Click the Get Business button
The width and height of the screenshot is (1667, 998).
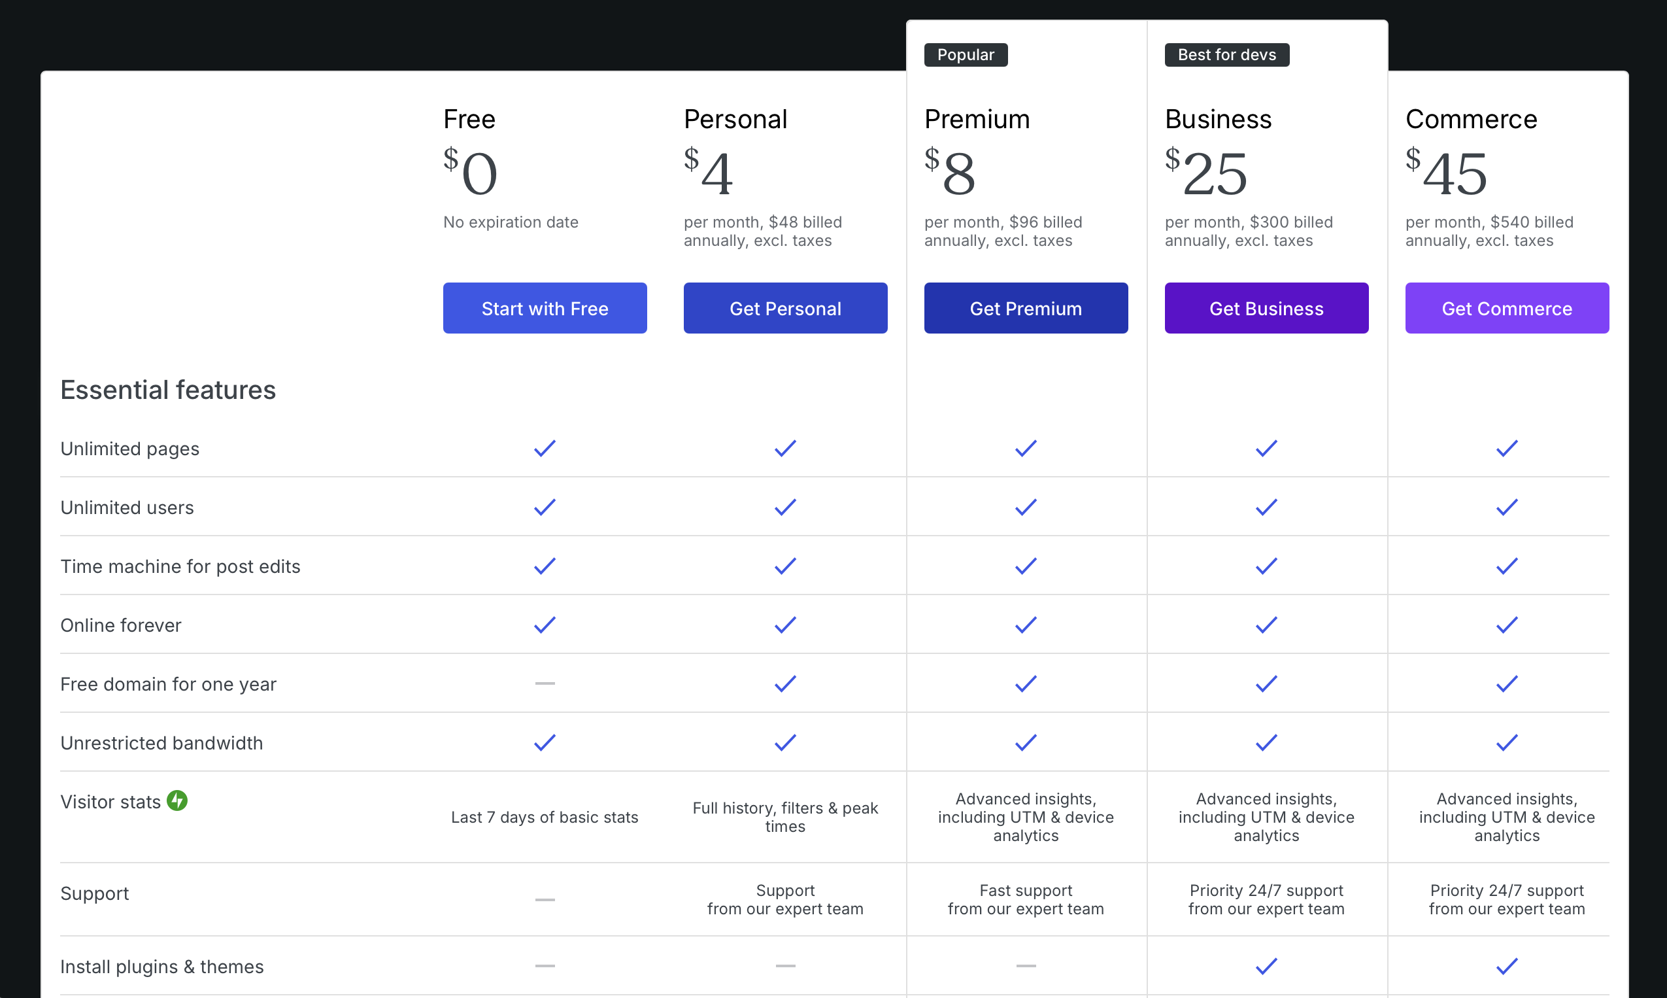tap(1266, 308)
